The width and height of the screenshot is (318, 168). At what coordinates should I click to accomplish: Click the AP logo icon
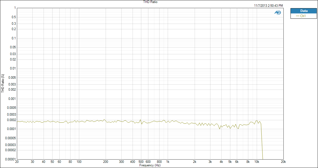click(278, 12)
